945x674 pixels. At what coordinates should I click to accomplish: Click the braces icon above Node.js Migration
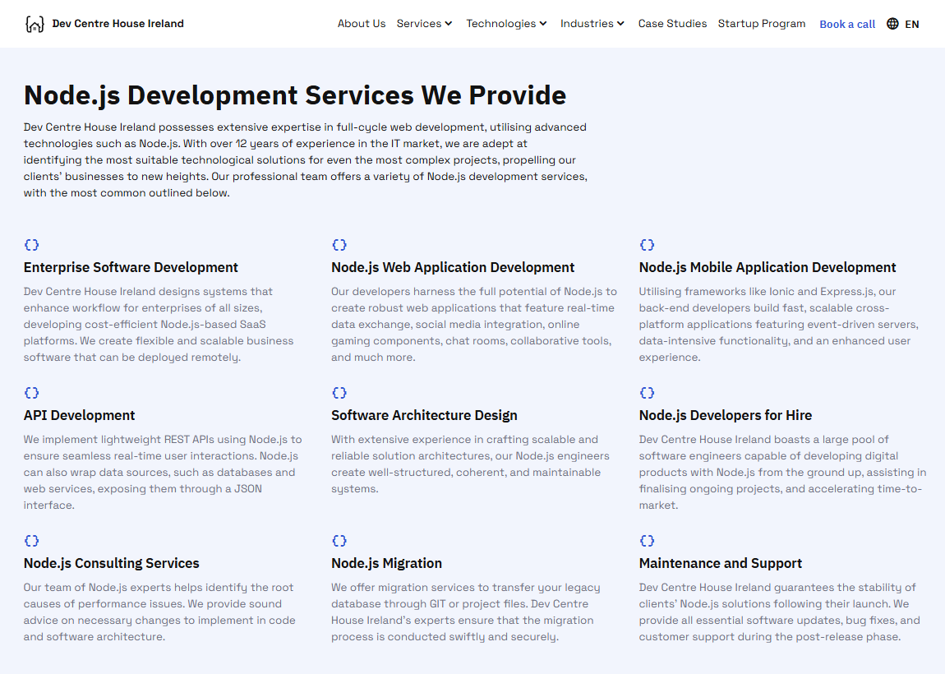[339, 541]
